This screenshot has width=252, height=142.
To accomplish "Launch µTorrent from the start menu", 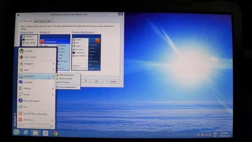I will pyautogui.click(x=37, y=51).
